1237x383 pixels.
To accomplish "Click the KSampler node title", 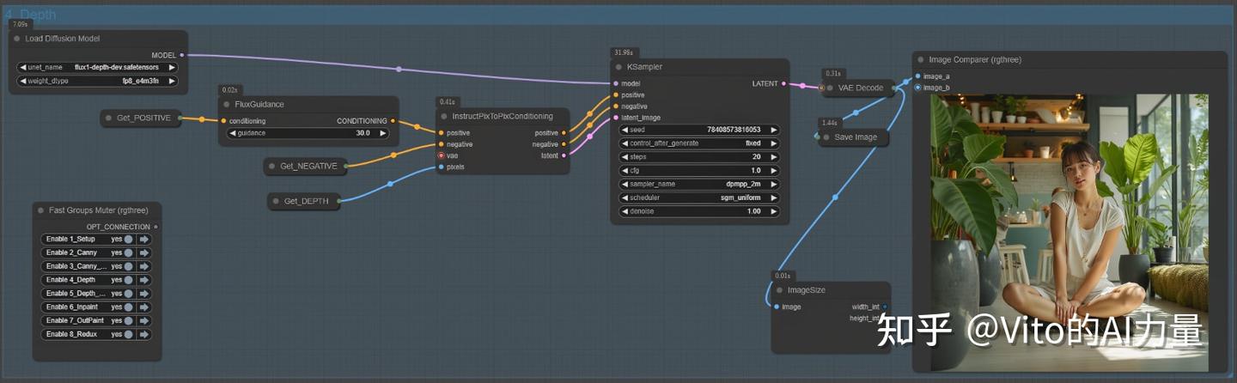I will [x=644, y=67].
